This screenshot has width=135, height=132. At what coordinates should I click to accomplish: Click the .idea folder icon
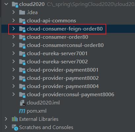coord(22,12)
